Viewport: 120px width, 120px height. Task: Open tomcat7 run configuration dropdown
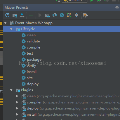tap(75, 1)
